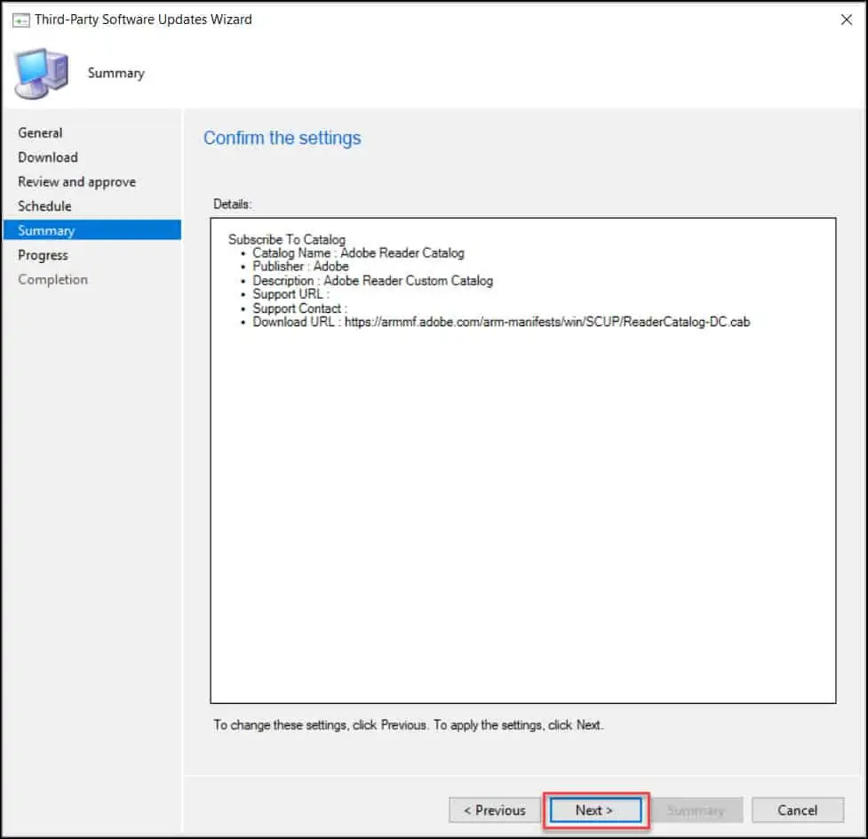Open the Progress step in sidebar
The image size is (868, 839).
43,255
